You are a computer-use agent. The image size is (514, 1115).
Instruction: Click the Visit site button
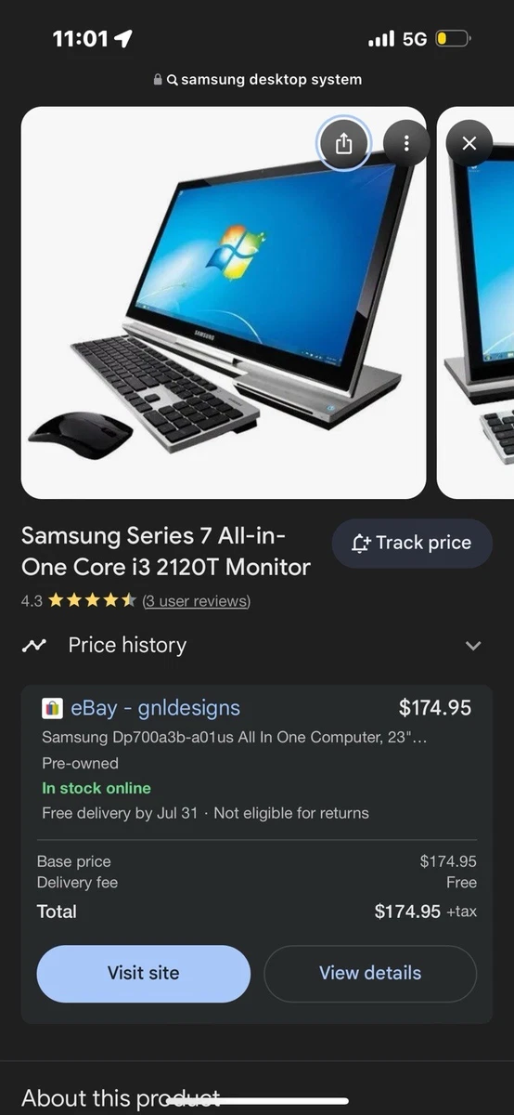[144, 973]
